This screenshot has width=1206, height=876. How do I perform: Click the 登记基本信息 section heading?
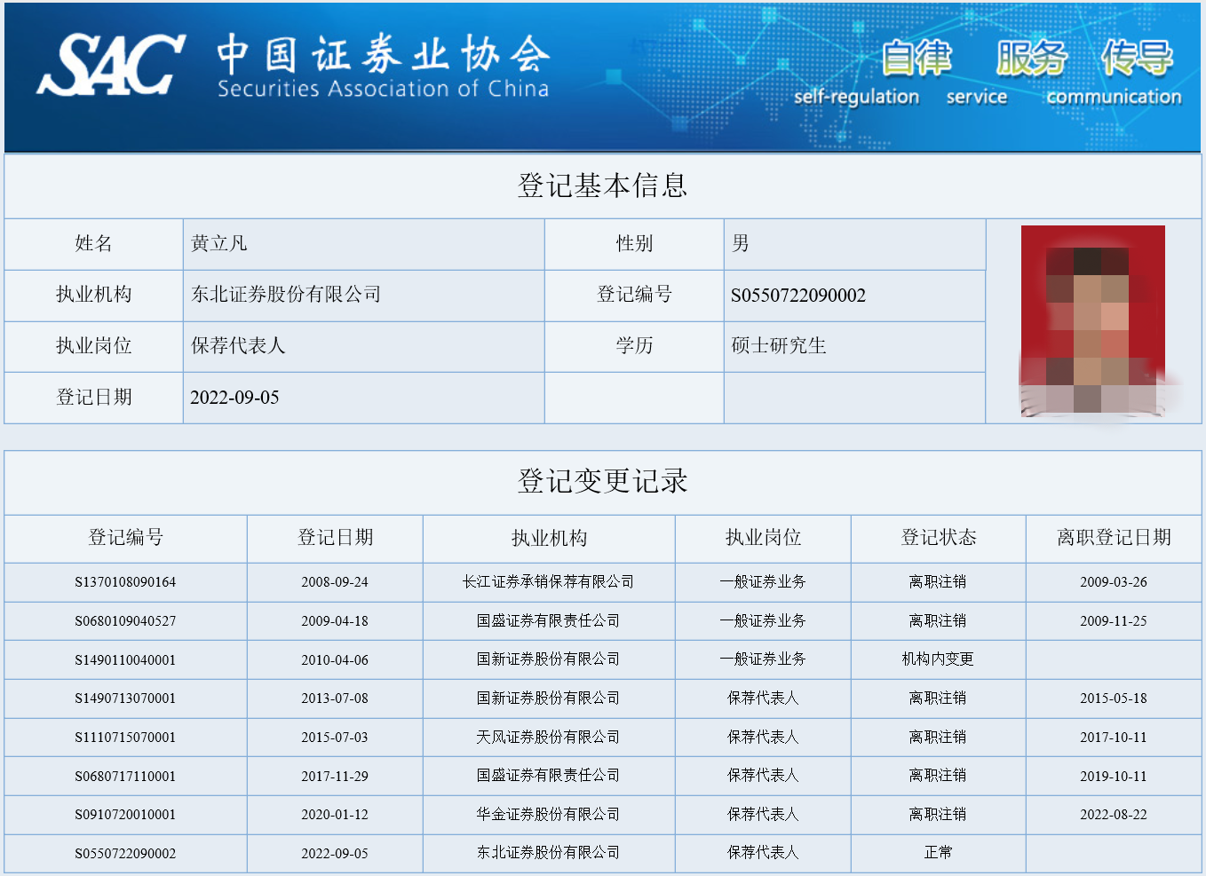click(x=602, y=185)
